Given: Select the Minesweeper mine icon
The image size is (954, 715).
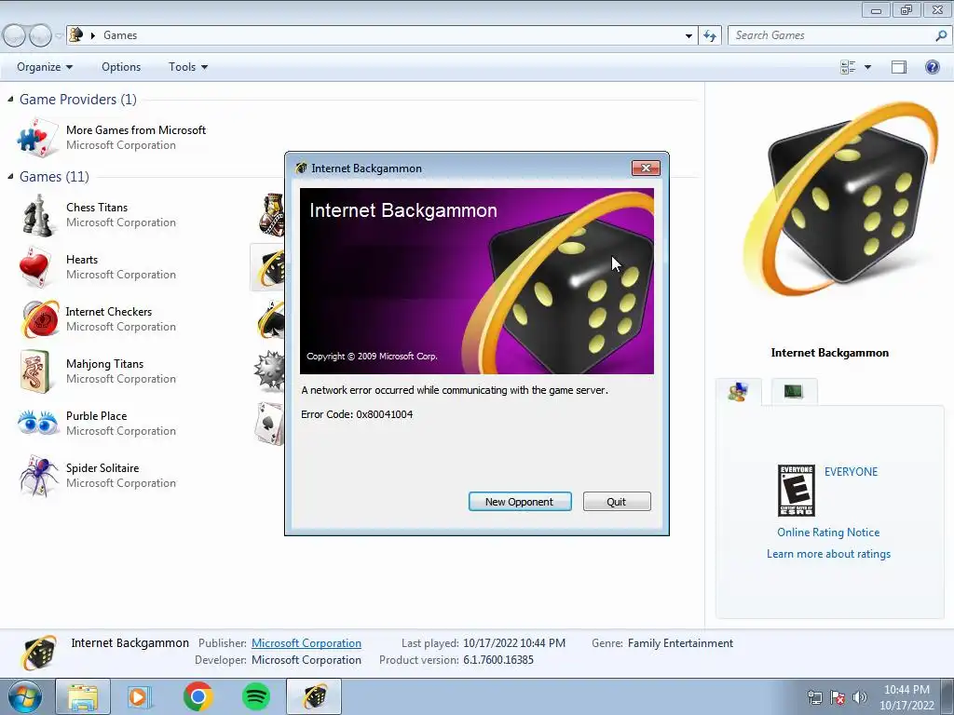Looking at the screenshot, I should pyautogui.click(x=269, y=371).
